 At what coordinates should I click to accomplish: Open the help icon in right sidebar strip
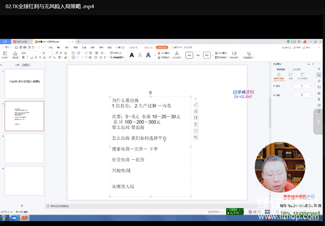pos(319,112)
